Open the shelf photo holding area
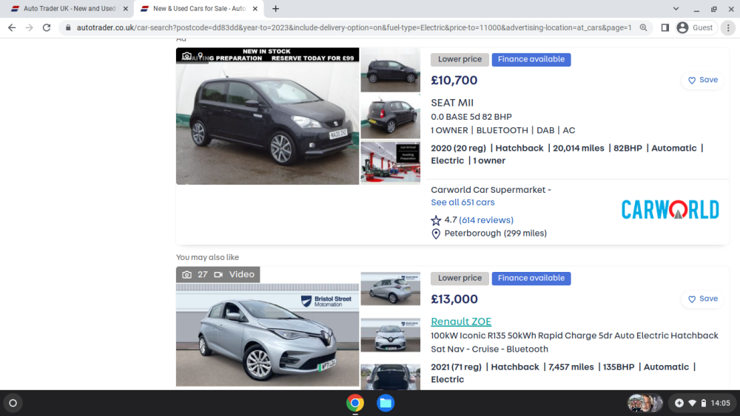Image resolution: width=740 pixels, height=416 pixels. click(x=645, y=403)
